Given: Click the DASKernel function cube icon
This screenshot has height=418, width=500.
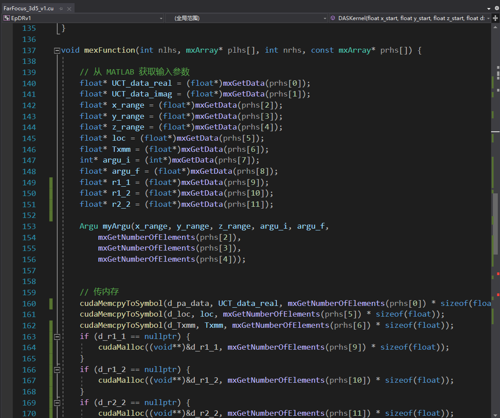Looking at the screenshot, I should [333, 18].
